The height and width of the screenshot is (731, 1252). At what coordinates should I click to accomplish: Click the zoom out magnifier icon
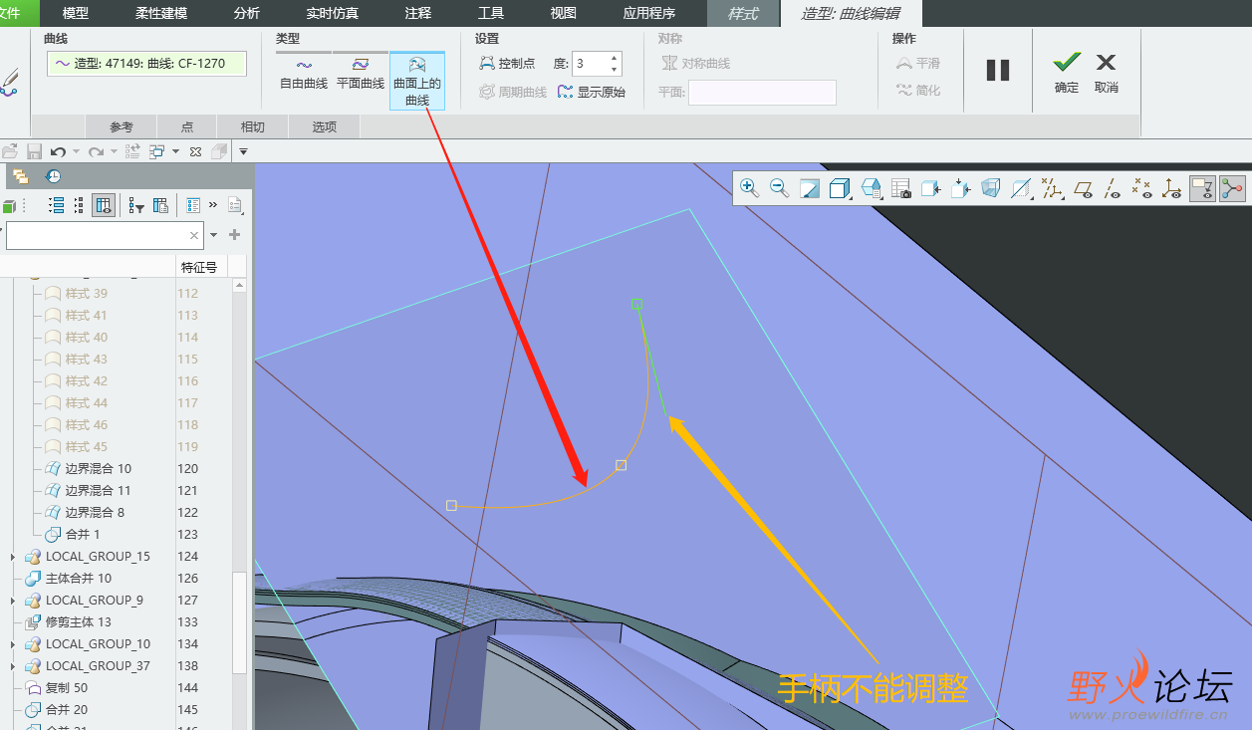tap(779, 188)
